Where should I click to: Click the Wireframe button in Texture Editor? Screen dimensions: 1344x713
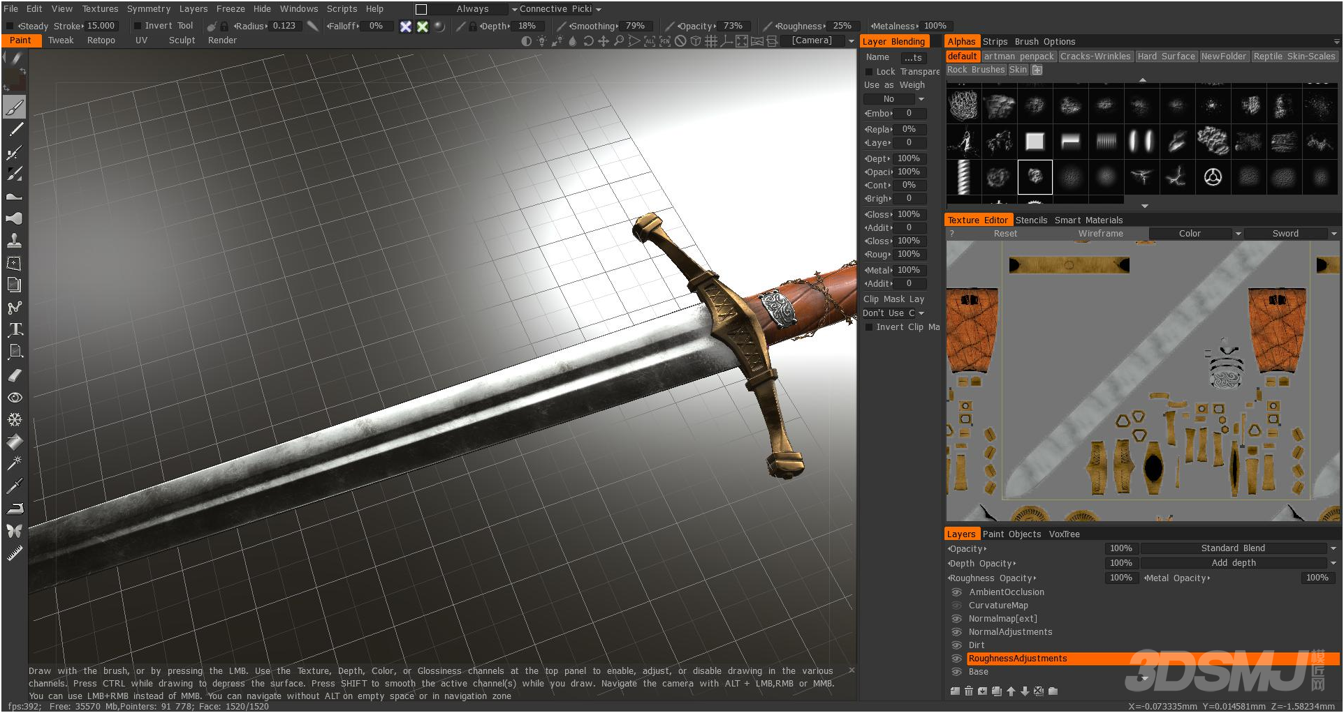click(x=1100, y=234)
